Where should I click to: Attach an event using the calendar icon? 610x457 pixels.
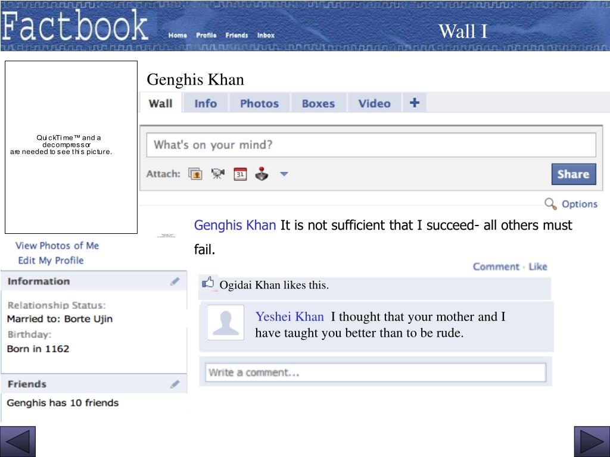(x=240, y=174)
